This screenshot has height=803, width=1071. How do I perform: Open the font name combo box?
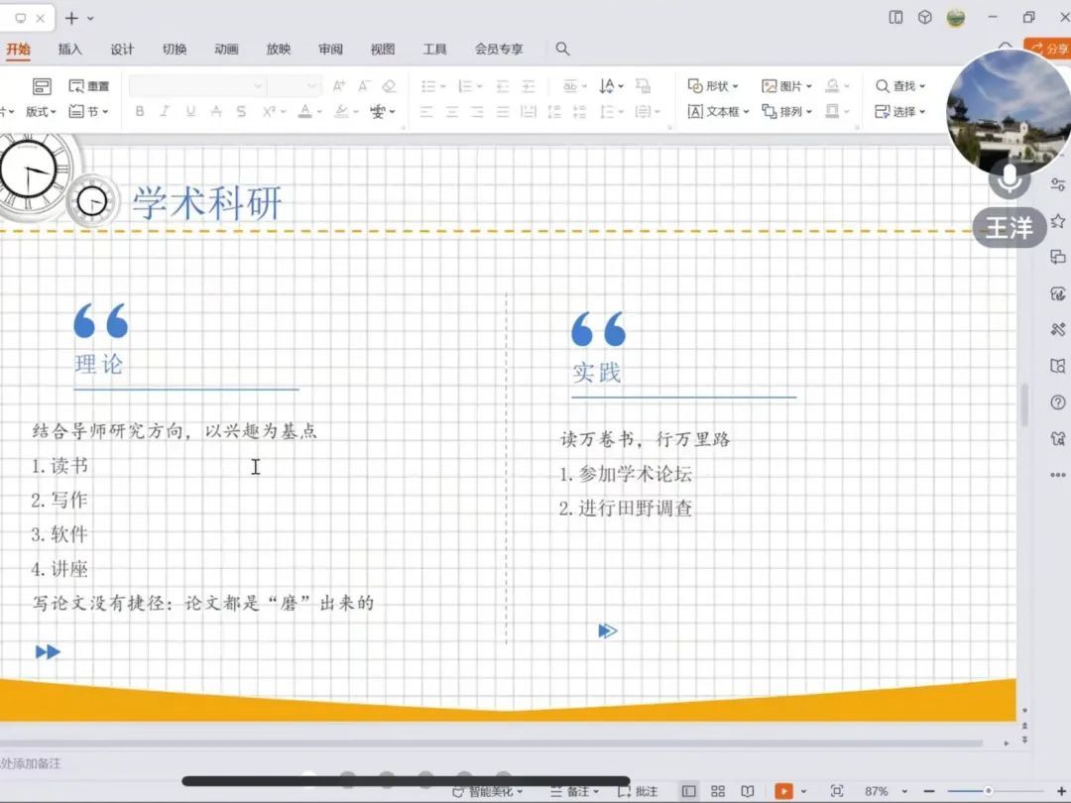point(196,86)
